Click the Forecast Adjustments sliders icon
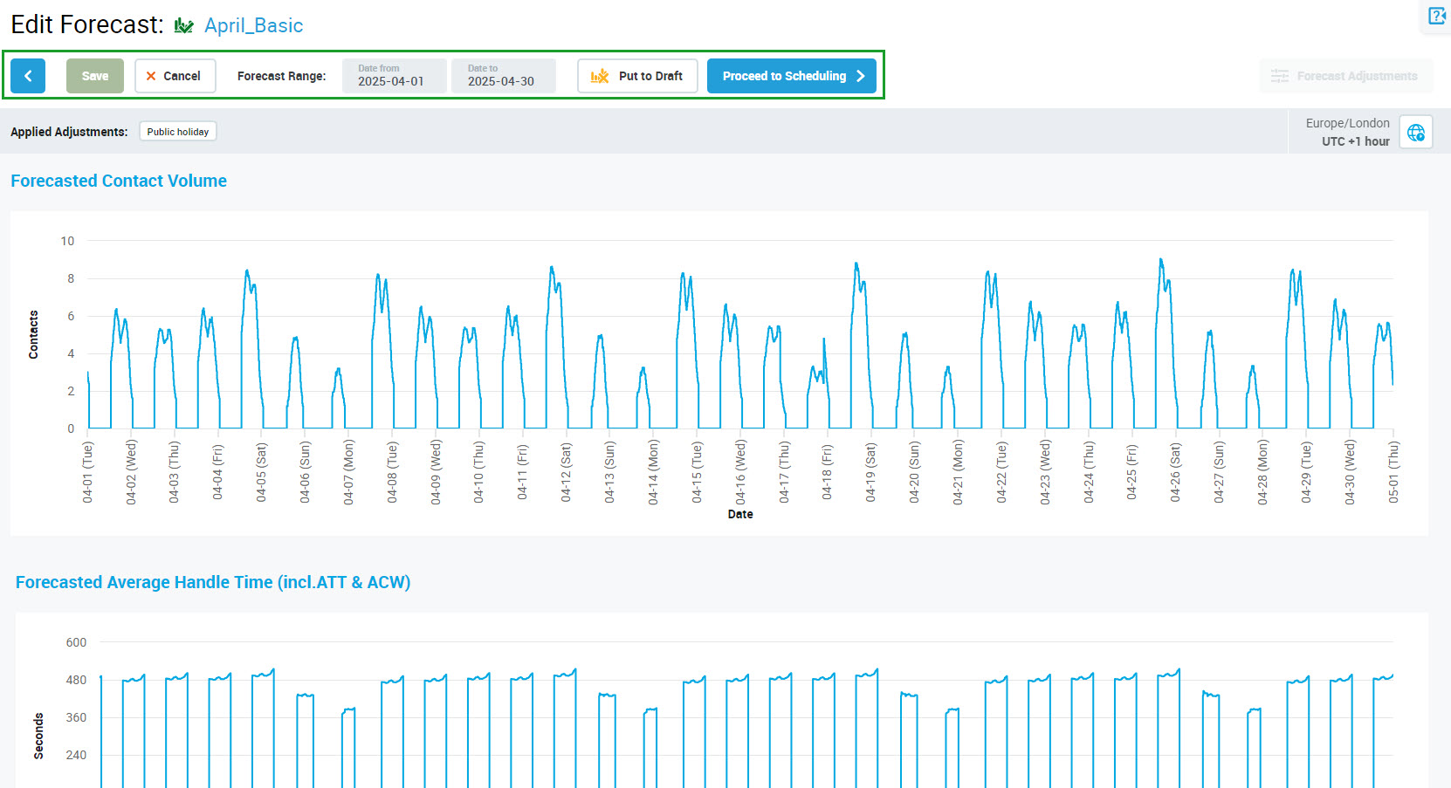Image resolution: width=1451 pixels, height=788 pixels. pos(1279,76)
